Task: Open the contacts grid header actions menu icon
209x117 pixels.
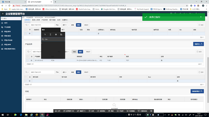Action: coord(30,30)
